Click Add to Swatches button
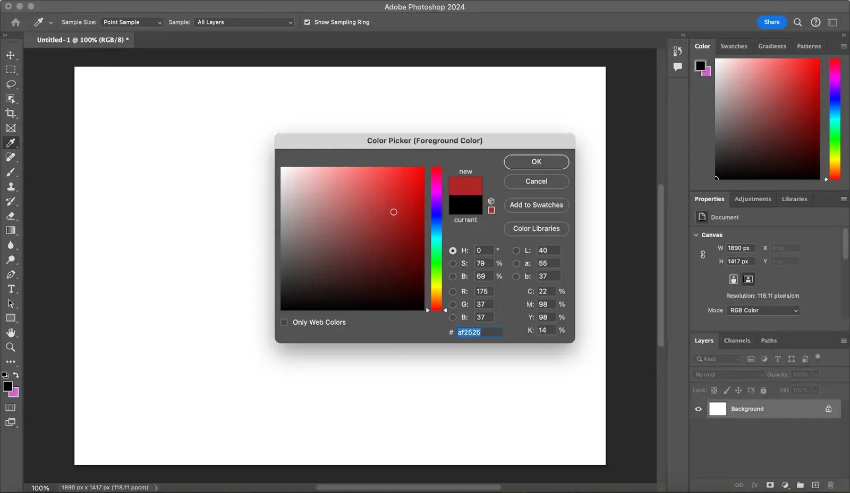 click(537, 205)
